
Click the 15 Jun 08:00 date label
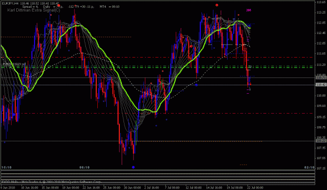pos(50,188)
